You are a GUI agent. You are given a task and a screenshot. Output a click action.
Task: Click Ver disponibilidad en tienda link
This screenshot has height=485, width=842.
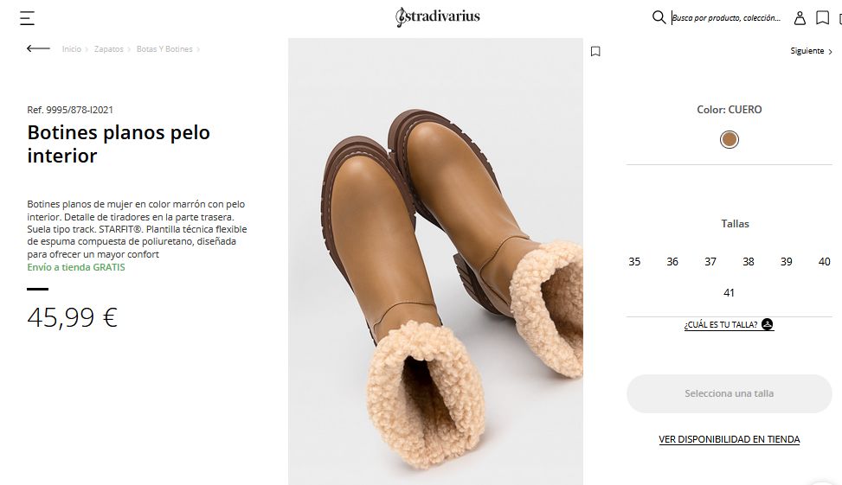coord(729,439)
